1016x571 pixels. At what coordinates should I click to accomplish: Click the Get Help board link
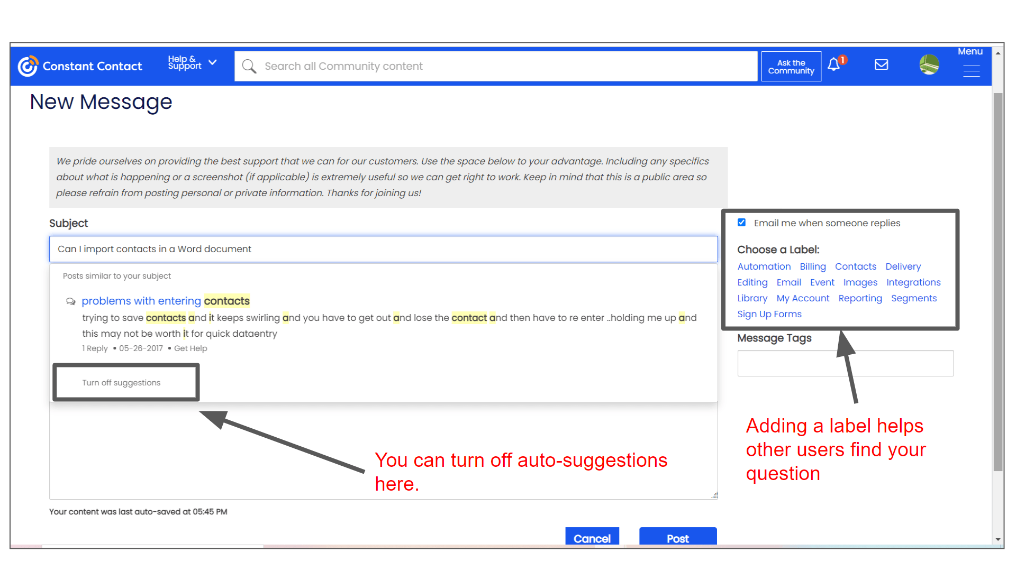tap(190, 348)
